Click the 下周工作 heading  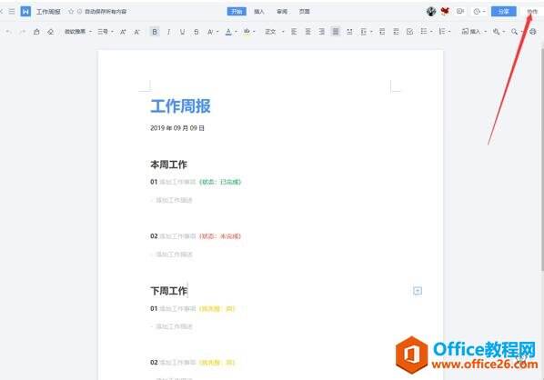(x=168, y=291)
